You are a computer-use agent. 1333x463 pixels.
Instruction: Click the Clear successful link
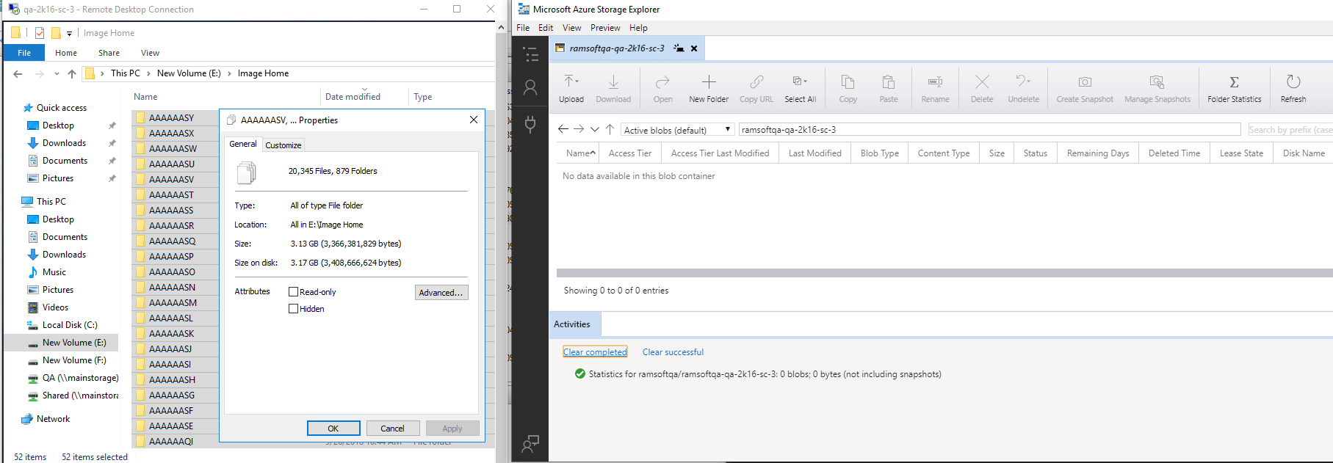(673, 352)
